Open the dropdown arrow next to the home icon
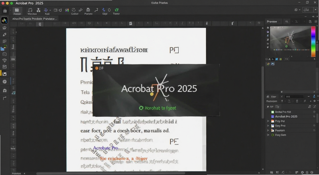 pyautogui.click(x=10, y=10)
